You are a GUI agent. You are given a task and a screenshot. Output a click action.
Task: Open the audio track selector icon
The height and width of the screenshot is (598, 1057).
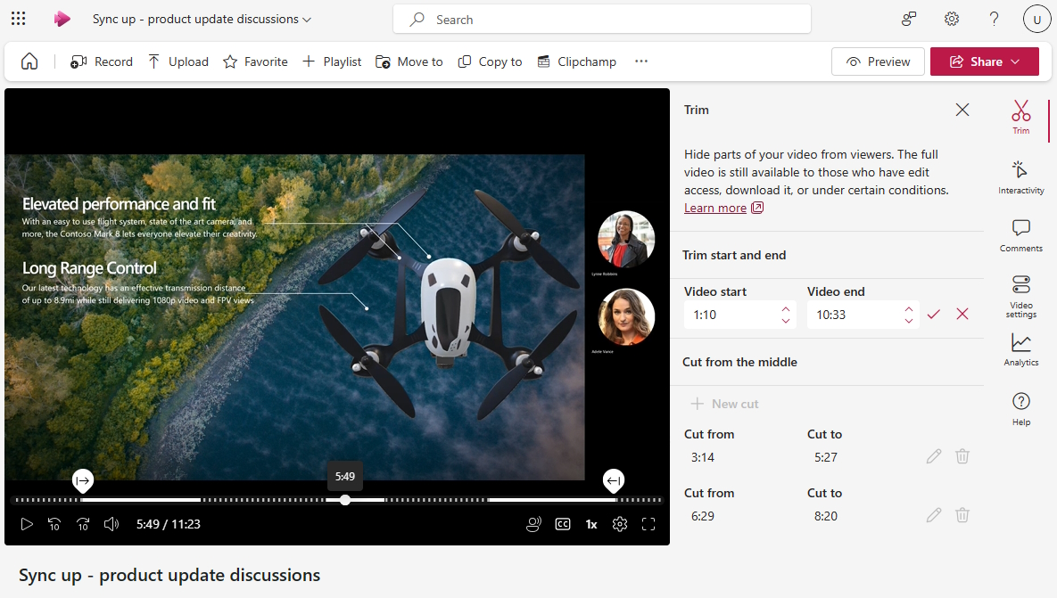533,524
